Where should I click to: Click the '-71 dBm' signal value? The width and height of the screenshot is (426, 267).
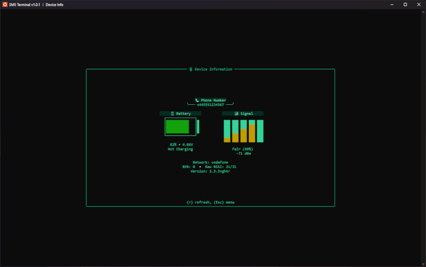tap(244, 154)
